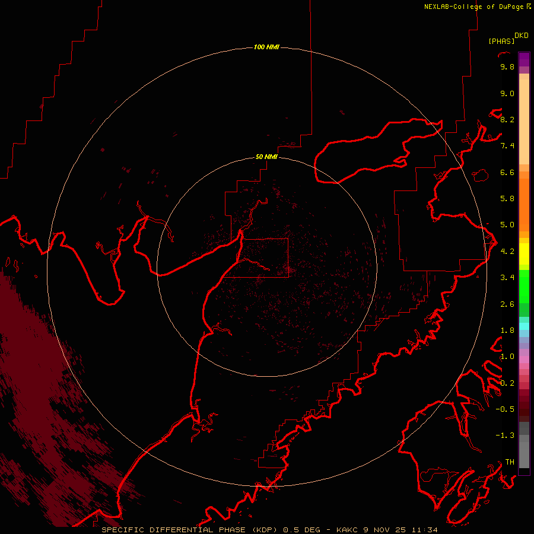Click the cyan segment of the color bar
Screen dimensions: 534x534
(524, 326)
